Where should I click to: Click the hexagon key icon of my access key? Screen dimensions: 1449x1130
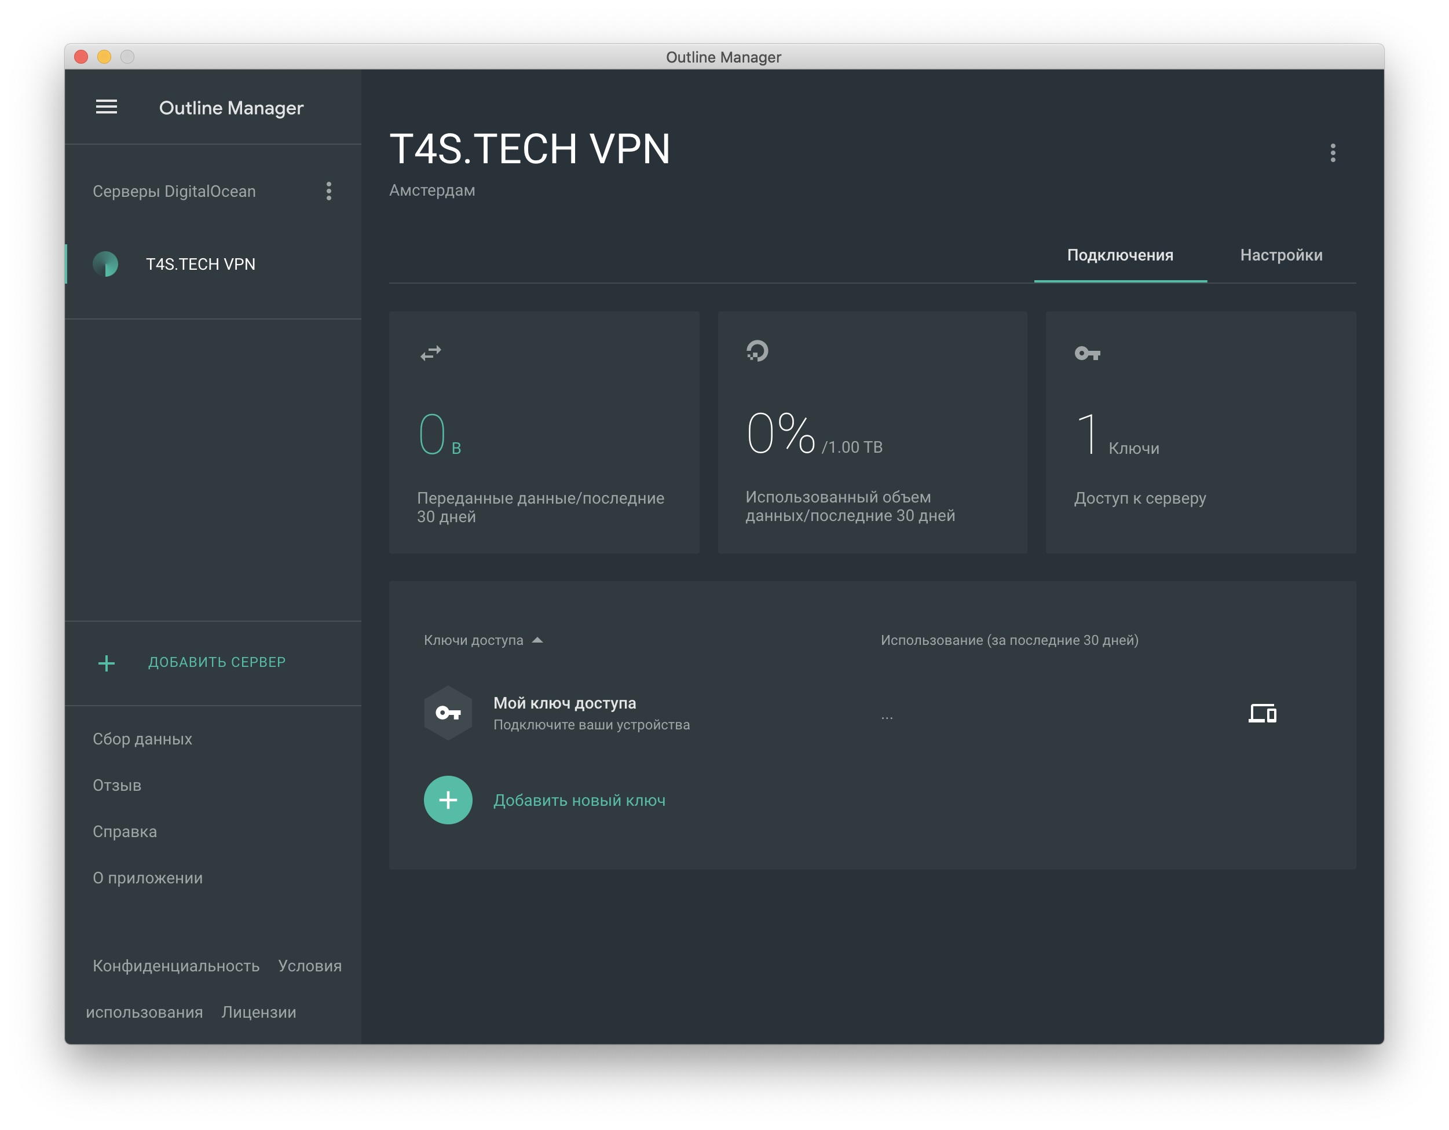[448, 713]
